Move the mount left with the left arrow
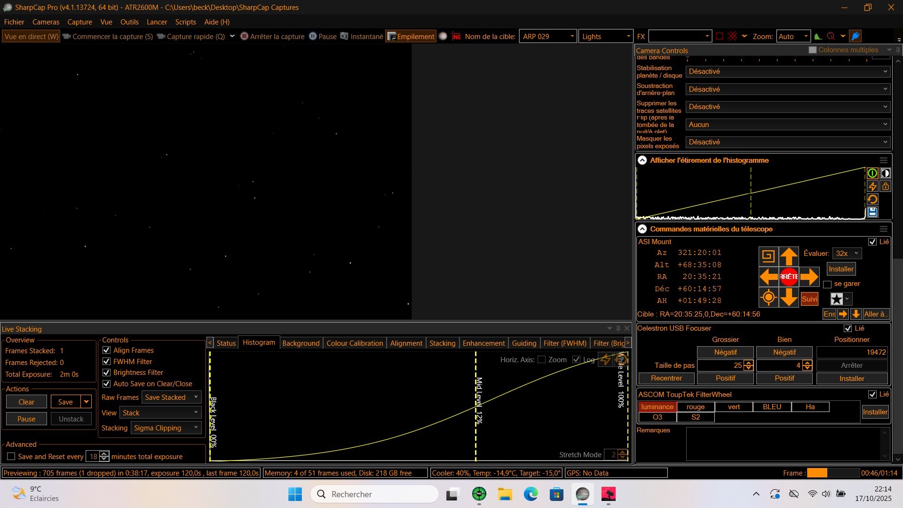 click(768, 277)
